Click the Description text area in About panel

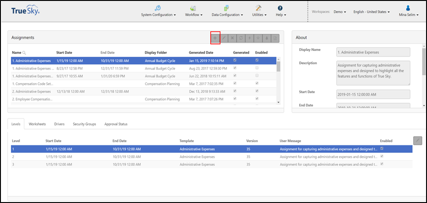[x=373, y=73]
